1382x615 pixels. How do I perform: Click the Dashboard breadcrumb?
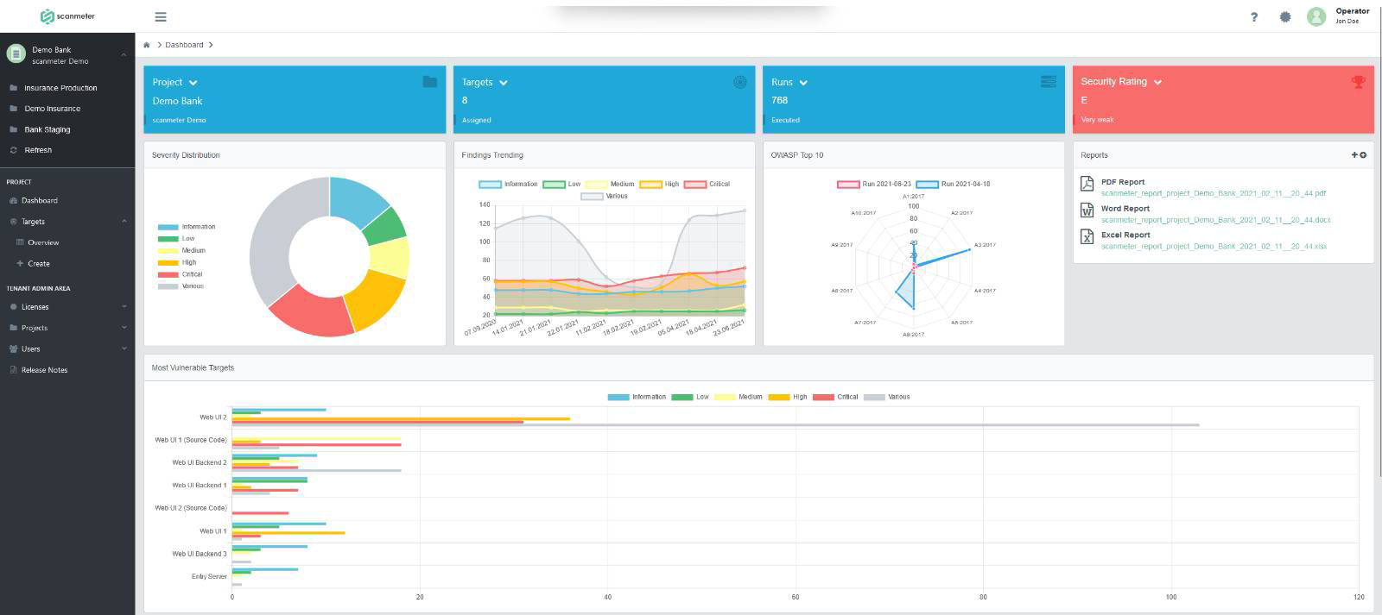184,45
